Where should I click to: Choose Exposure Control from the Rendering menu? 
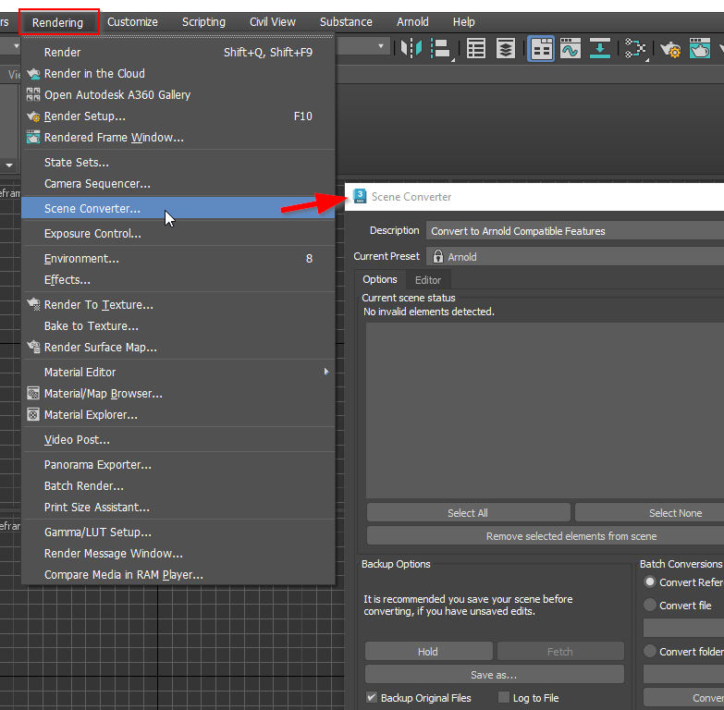[92, 234]
